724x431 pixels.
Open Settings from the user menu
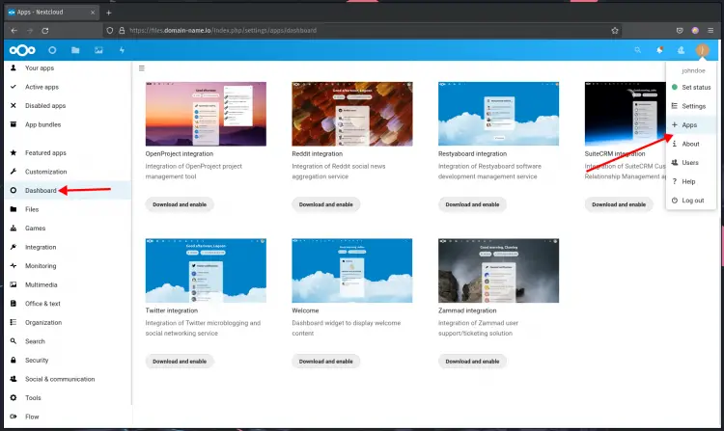691,106
